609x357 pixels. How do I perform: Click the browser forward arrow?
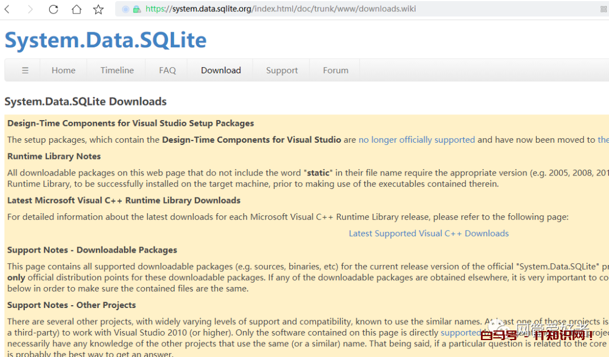click(x=30, y=9)
